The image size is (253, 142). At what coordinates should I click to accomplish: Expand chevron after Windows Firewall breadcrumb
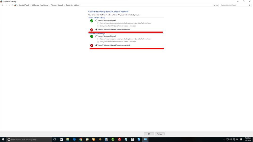pos(64,5)
